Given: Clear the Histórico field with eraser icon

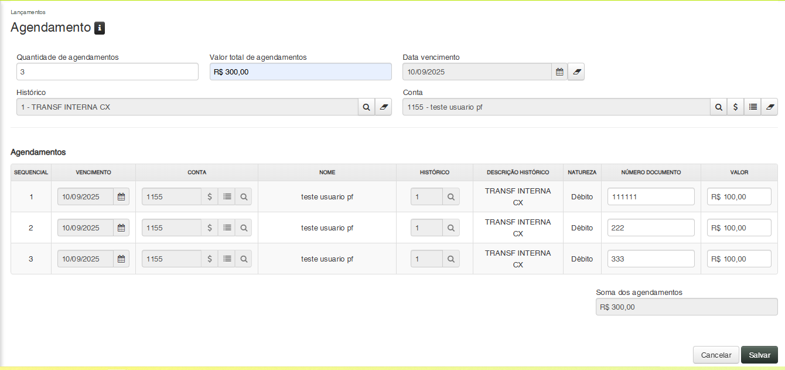Looking at the screenshot, I should [x=384, y=107].
